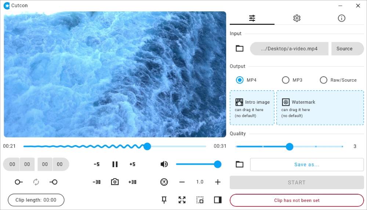Set clip start point marker

19,182
